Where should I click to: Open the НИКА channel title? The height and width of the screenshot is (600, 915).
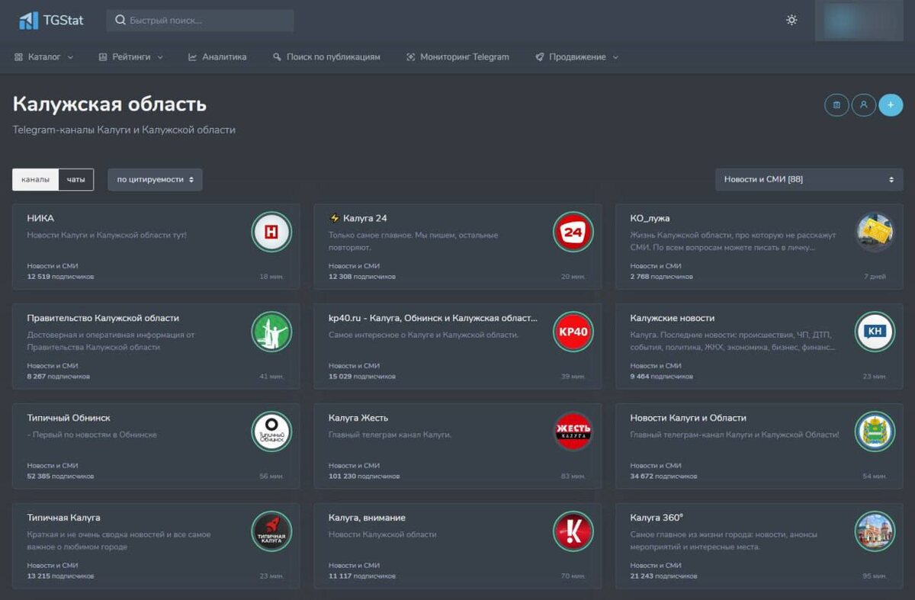point(40,218)
